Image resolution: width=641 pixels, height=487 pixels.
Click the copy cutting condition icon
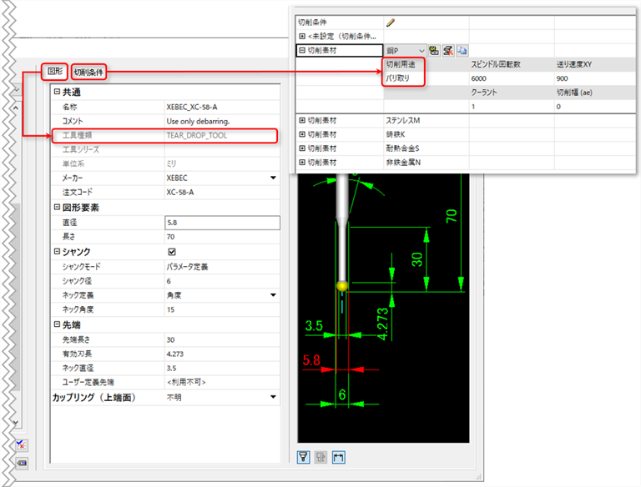tap(462, 51)
